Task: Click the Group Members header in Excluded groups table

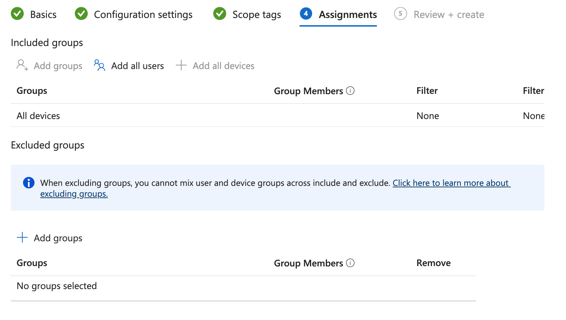Action: 309,263
